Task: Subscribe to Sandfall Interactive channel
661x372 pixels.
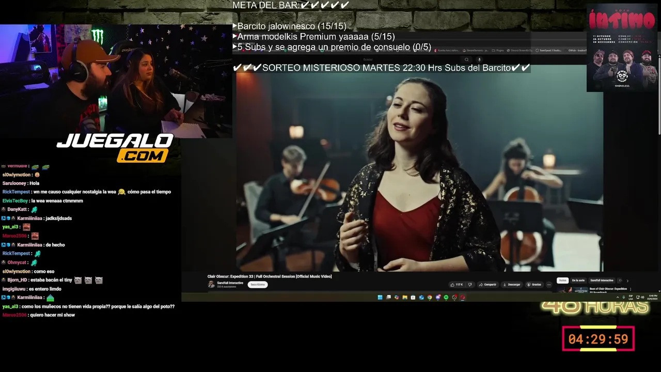Action: [258, 284]
